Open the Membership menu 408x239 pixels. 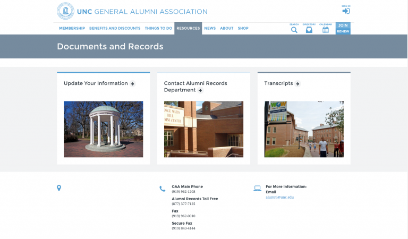click(72, 28)
